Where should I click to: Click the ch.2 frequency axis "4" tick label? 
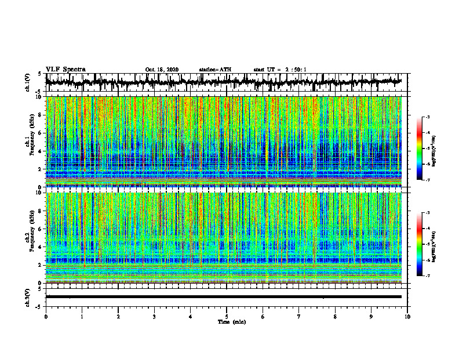pos(41,247)
